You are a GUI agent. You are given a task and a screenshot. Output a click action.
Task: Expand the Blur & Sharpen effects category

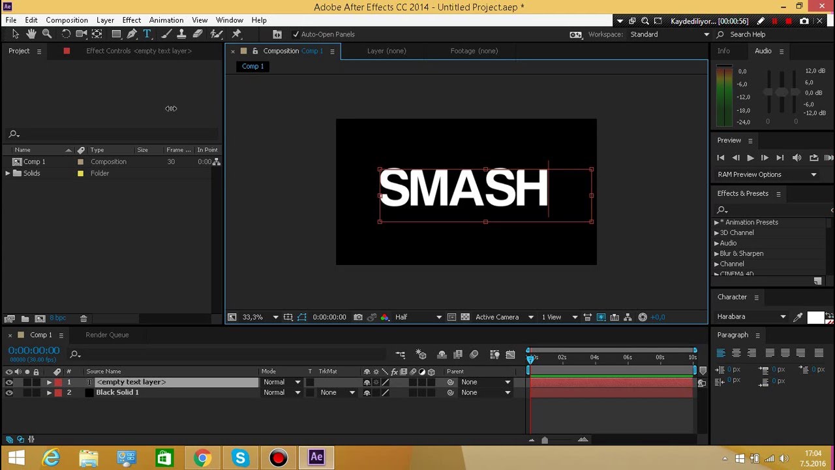[x=716, y=253]
